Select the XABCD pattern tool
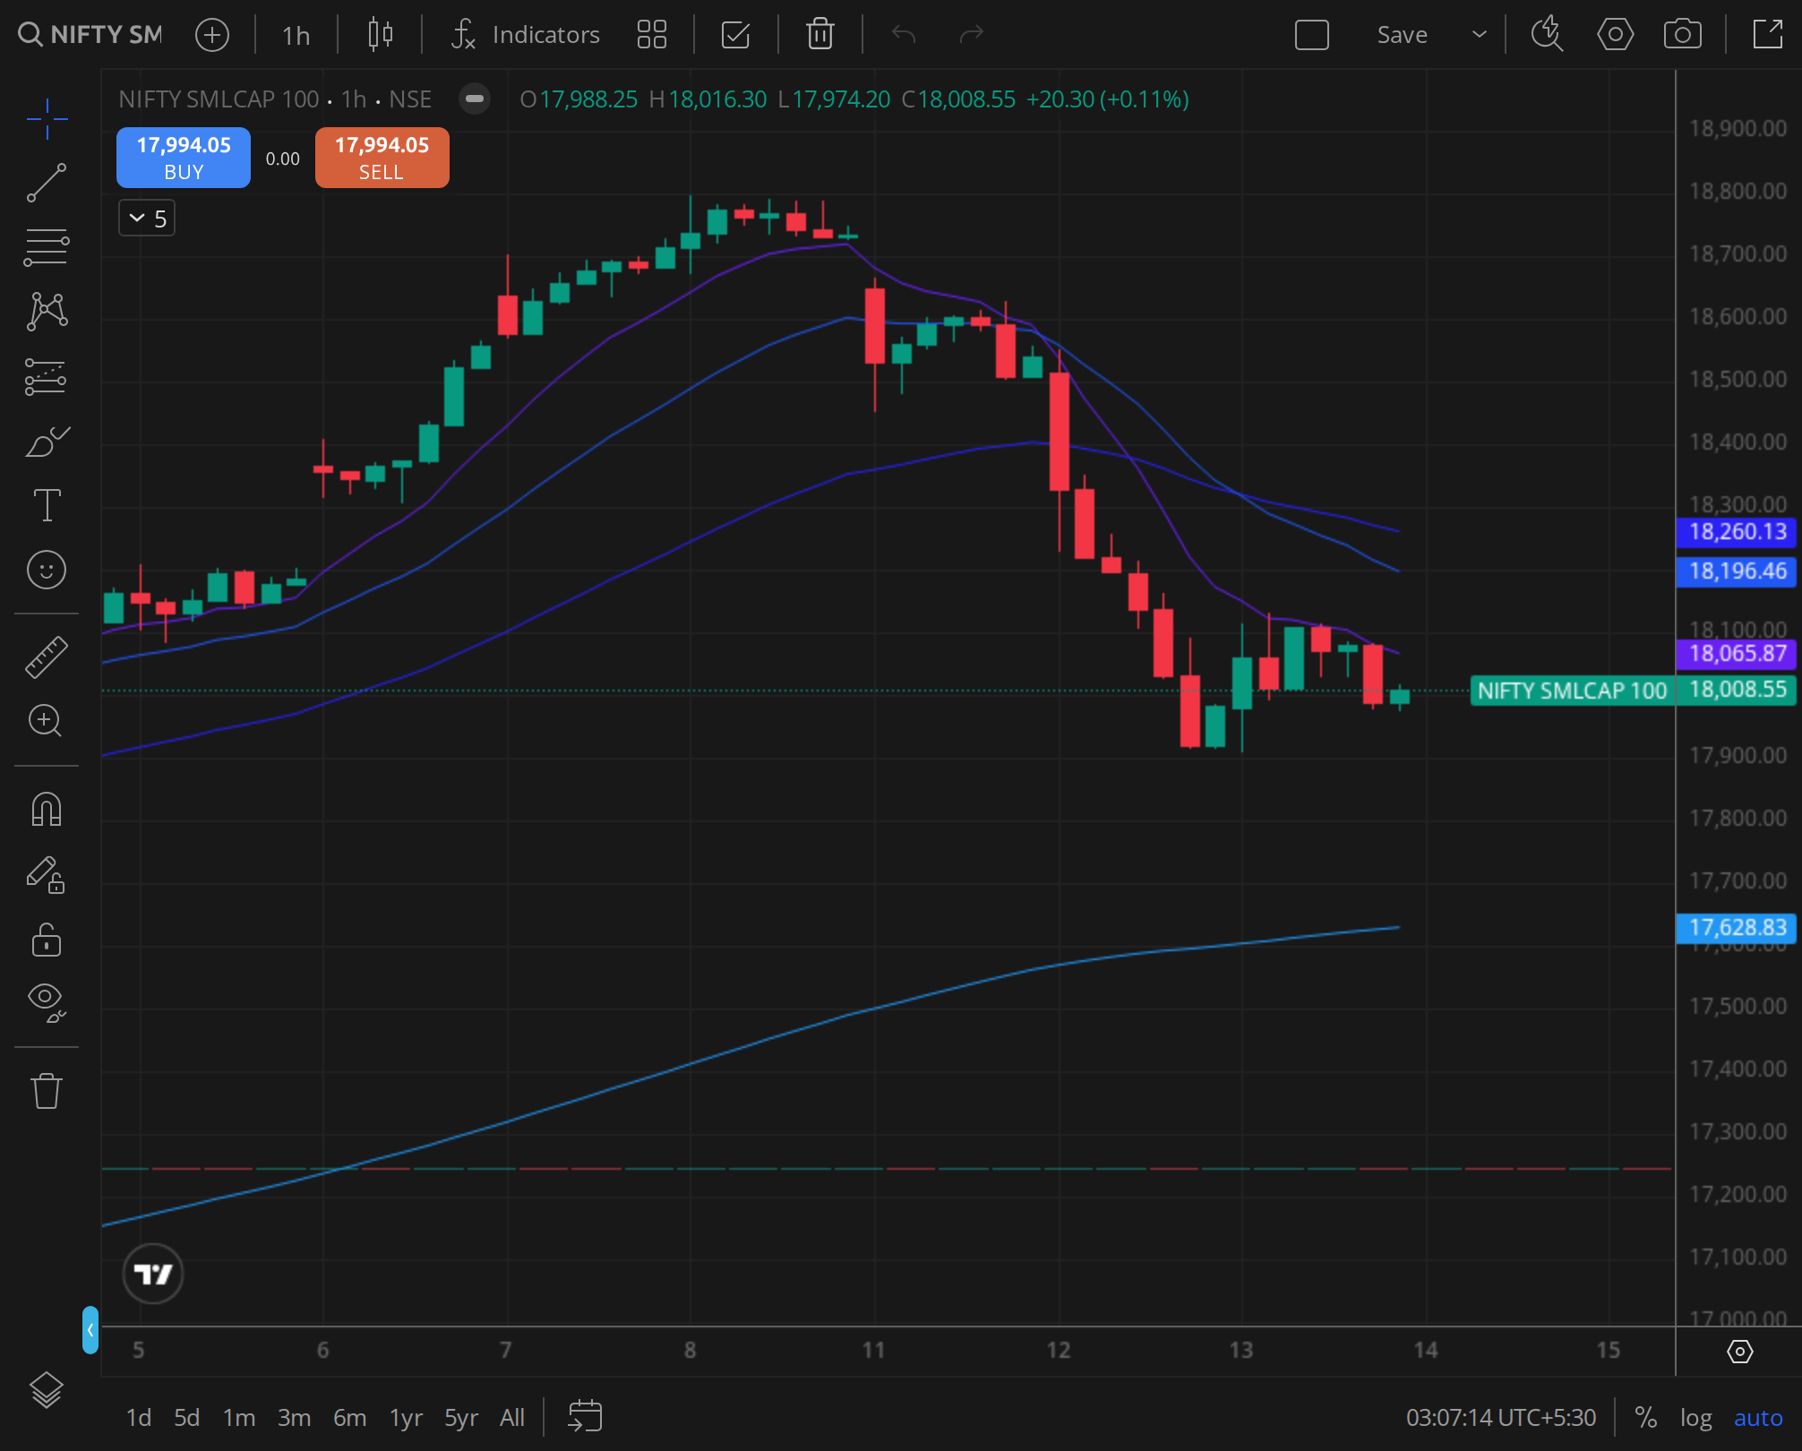Screen dimensions: 1802x1451 [47, 312]
